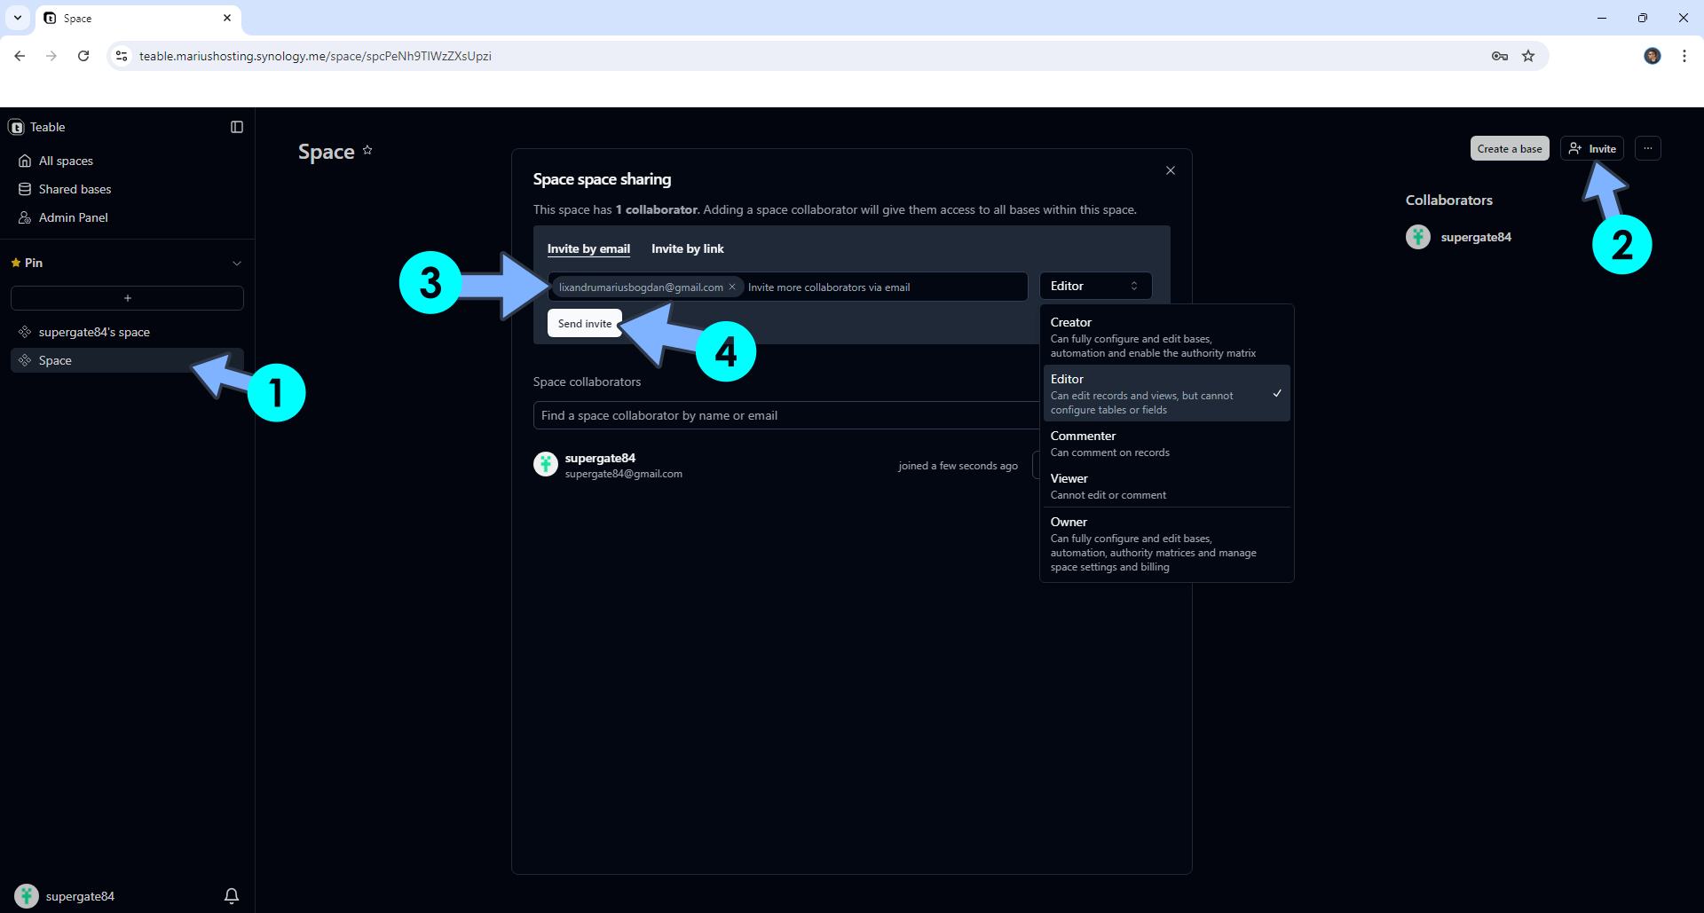Viewport: 1704px width, 913px height.
Task: Open the more options ellipsis button
Action: click(x=1648, y=148)
